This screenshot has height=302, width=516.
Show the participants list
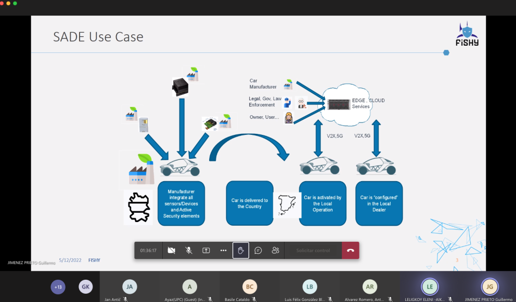tap(275, 250)
